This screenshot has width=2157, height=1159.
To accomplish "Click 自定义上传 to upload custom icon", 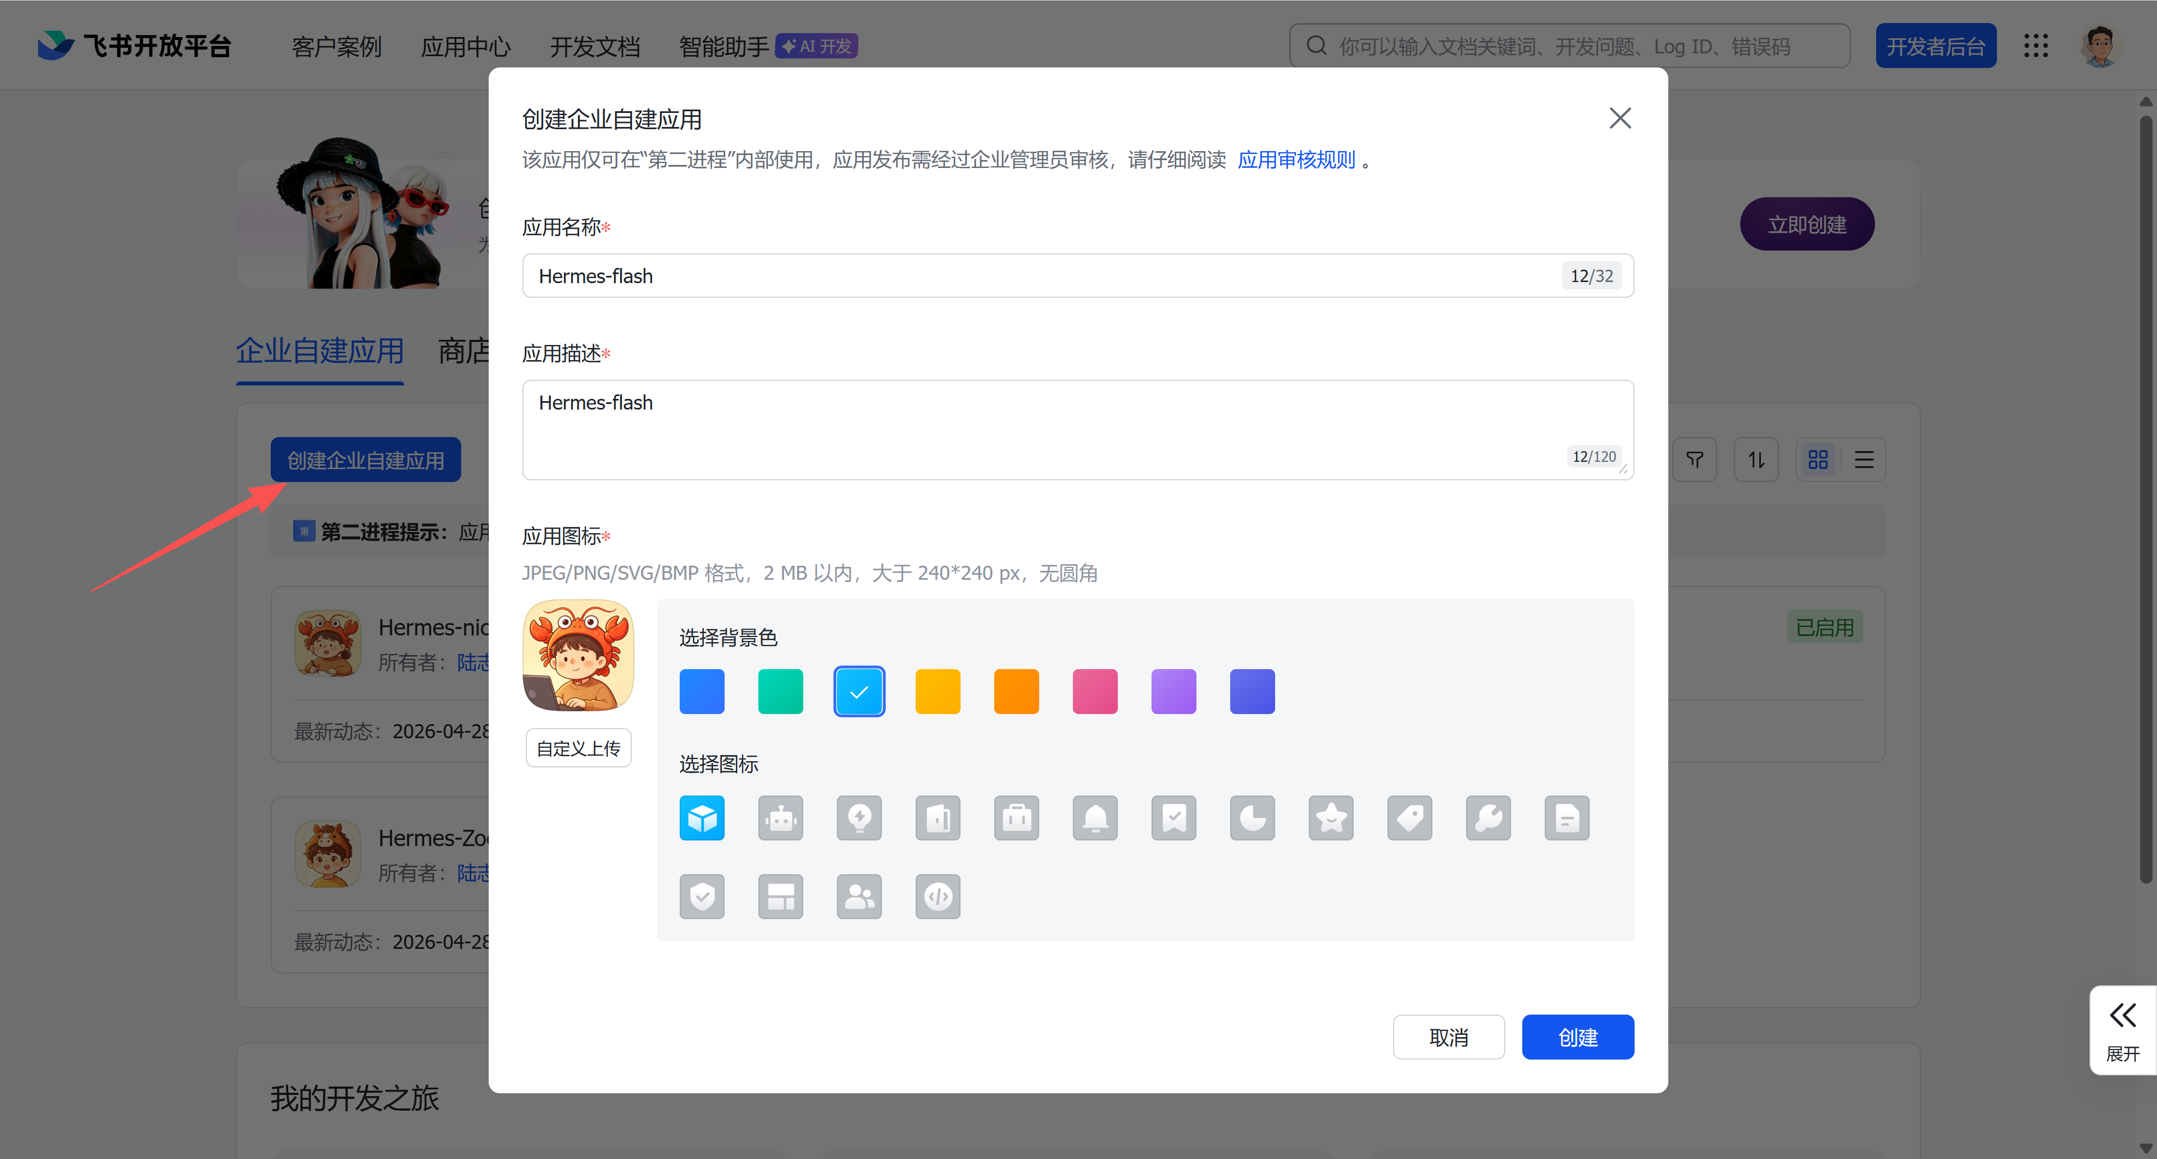I will tap(579, 749).
